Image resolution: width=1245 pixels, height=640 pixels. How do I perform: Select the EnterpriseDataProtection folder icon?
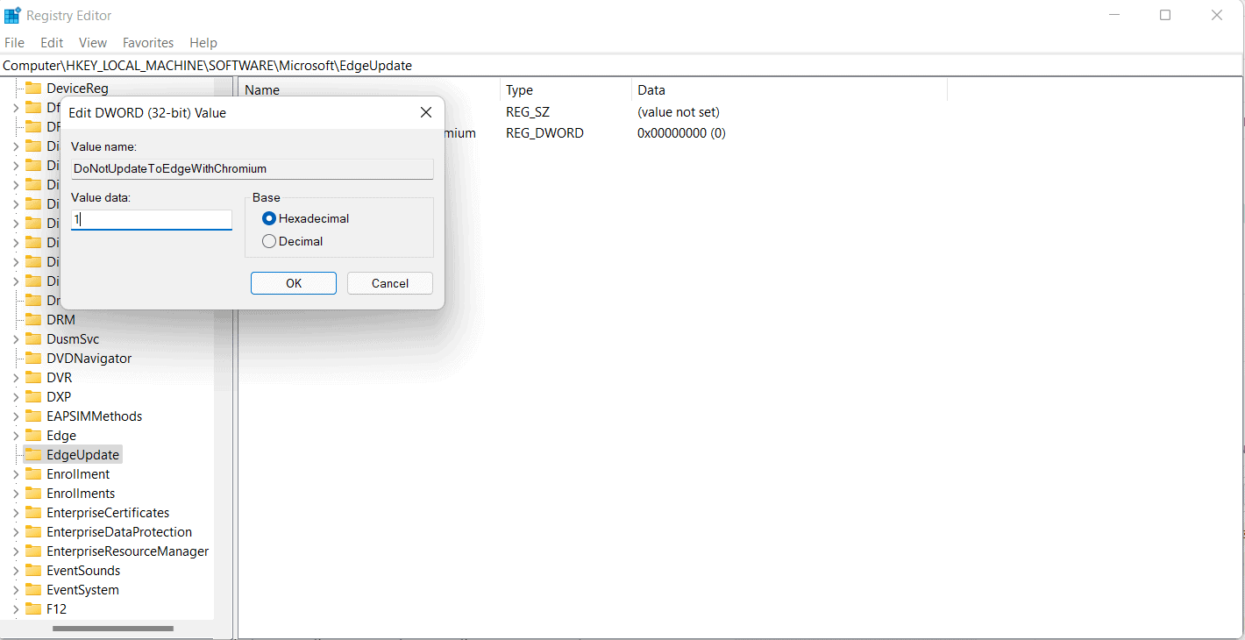point(33,531)
